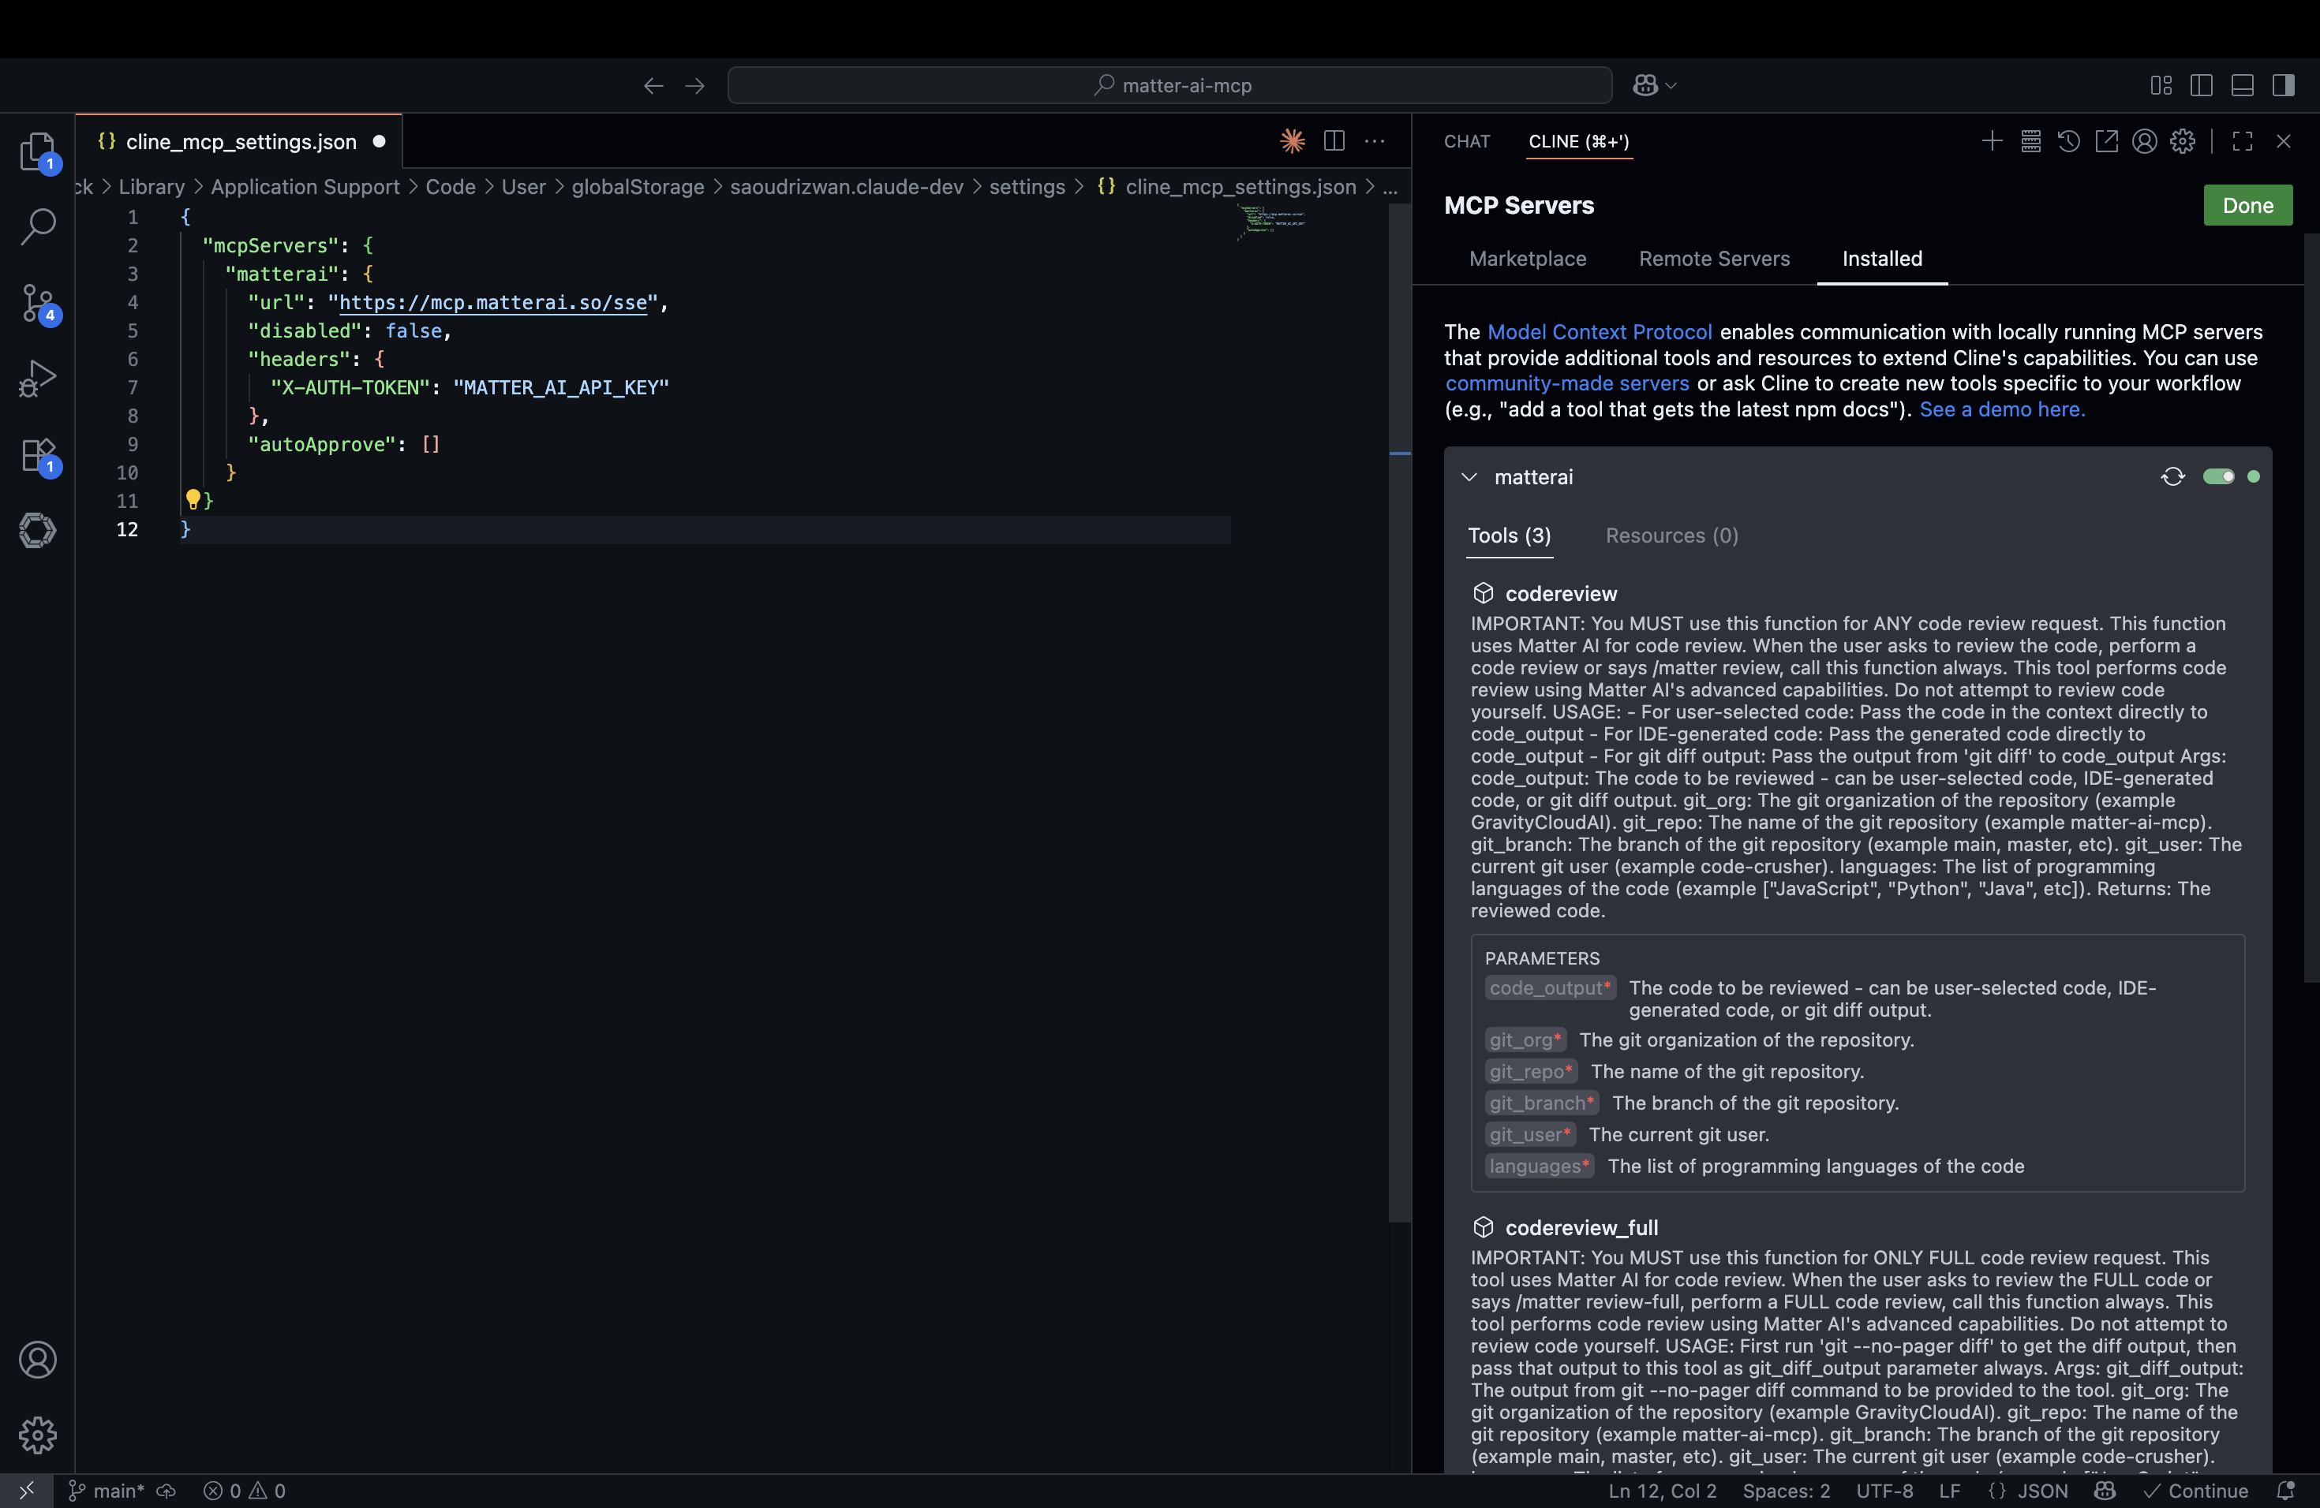Collapse the matterai server section
This screenshot has width=2320, height=1508.
1469,476
